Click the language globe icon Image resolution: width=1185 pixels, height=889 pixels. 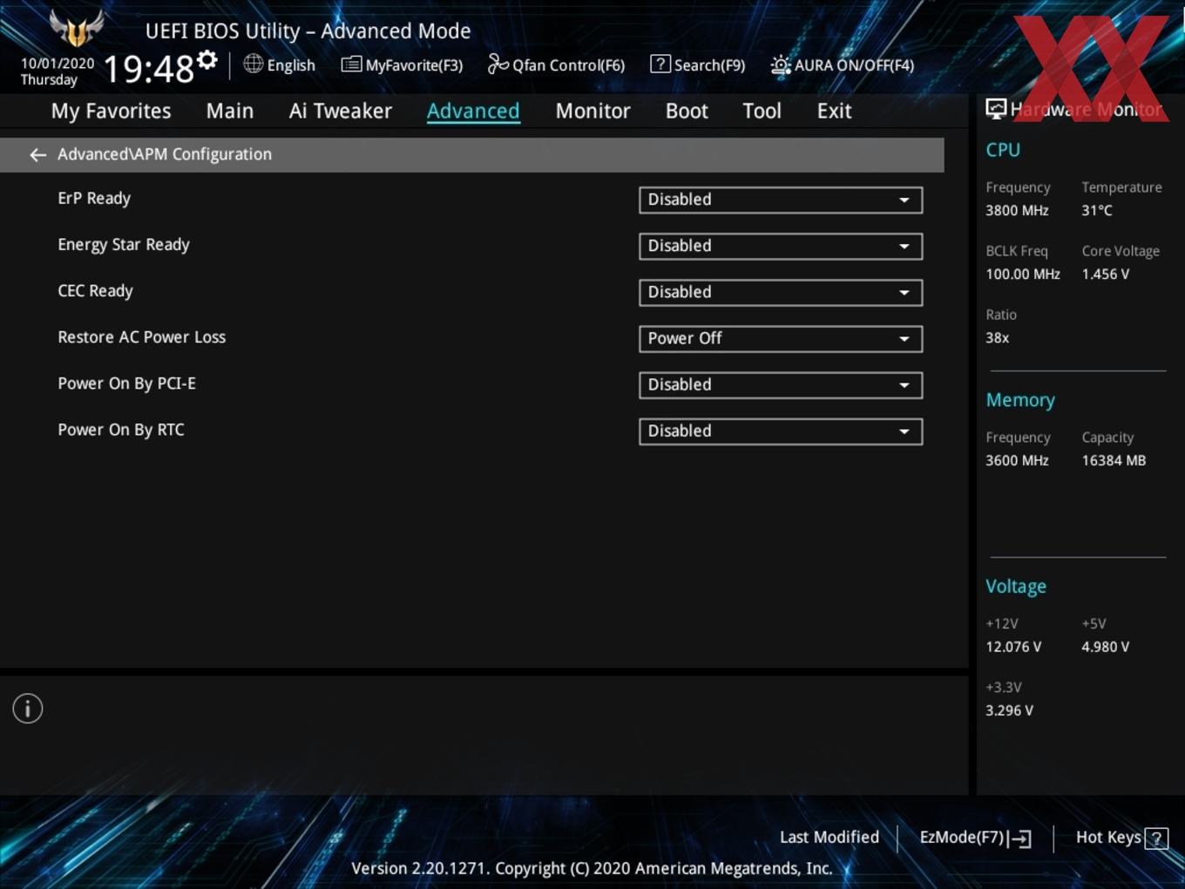pos(253,64)
